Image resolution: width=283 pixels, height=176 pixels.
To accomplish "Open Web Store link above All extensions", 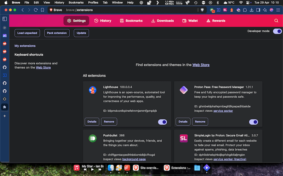I will pos(201,65).
